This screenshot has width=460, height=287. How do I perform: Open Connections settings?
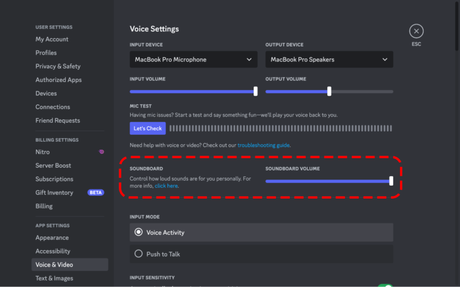click(52, 107)
